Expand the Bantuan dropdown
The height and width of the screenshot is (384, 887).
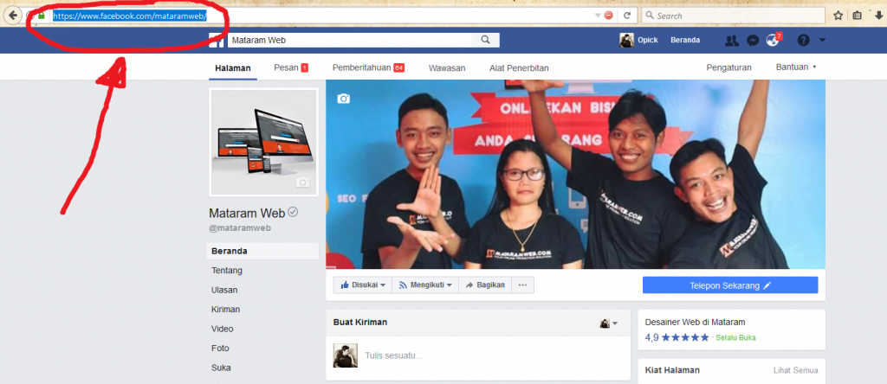796,67
